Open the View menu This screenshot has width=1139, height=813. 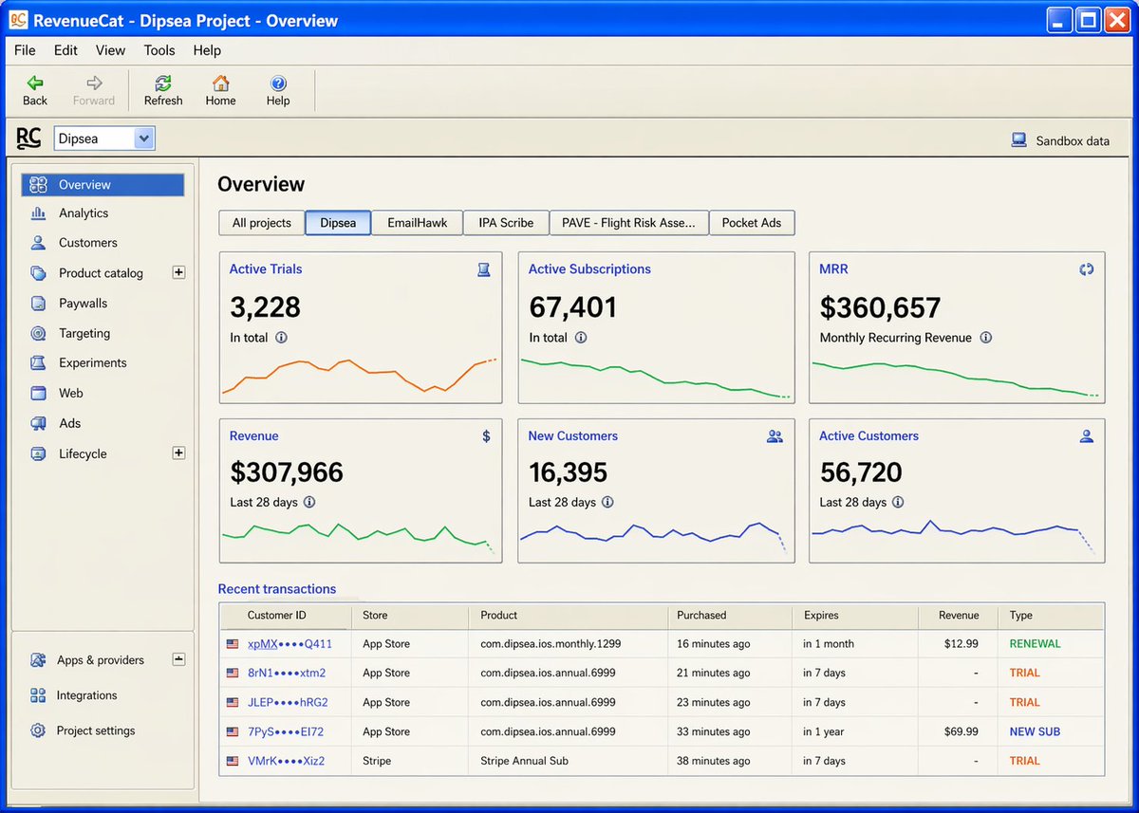click(110, 50)
